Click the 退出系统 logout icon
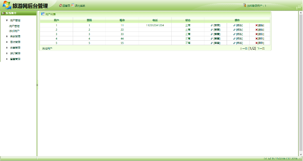Screen dimensions: 303x161 coord(73,5)
